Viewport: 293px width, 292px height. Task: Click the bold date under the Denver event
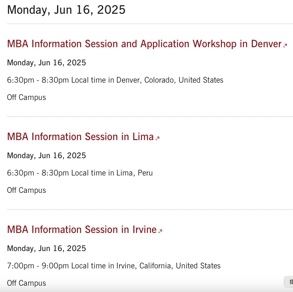pyautogui.click(x=46, y=63)
